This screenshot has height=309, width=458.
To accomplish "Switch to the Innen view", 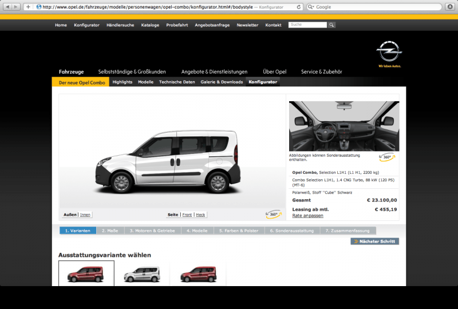I will 85,215.
